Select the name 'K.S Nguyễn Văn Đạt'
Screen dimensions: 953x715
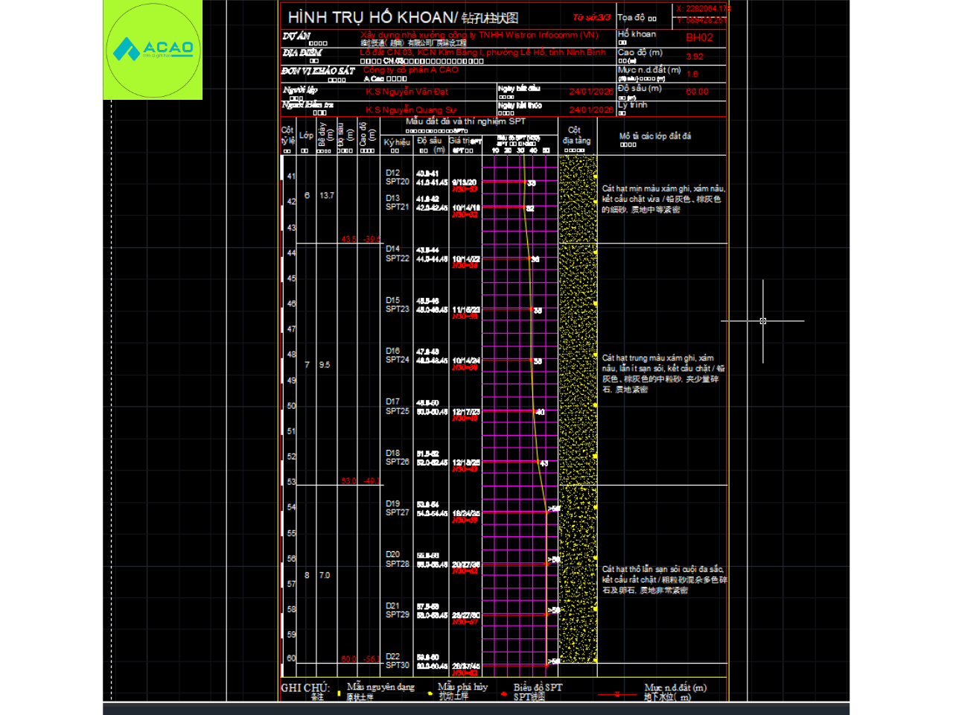[x=407, y=92]
